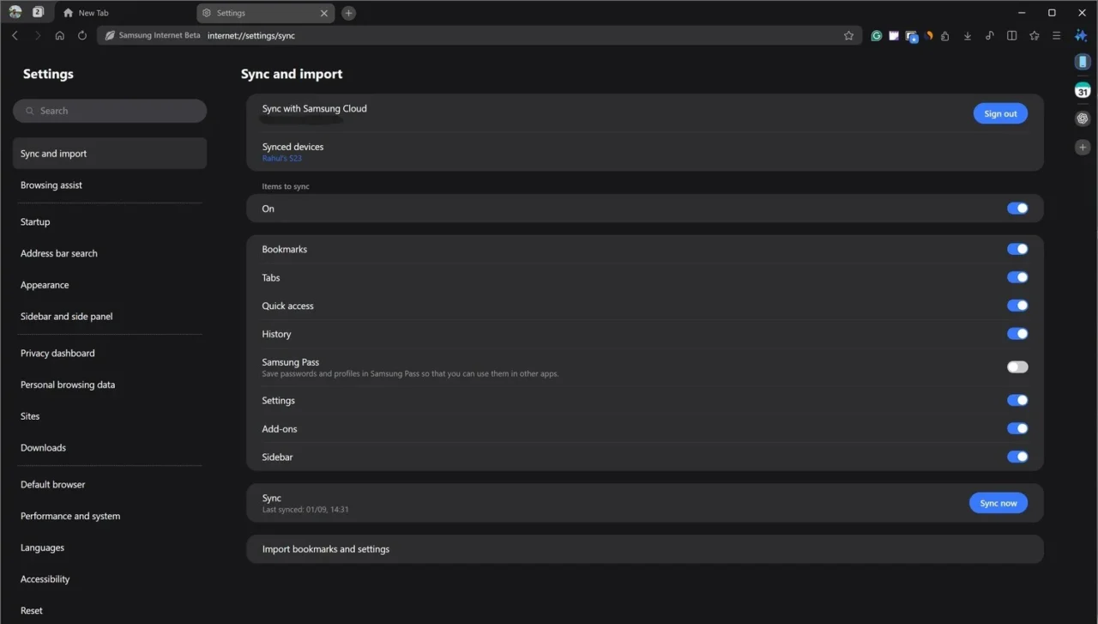Click the add panel plus icon in sidebar

[1083, 147]
